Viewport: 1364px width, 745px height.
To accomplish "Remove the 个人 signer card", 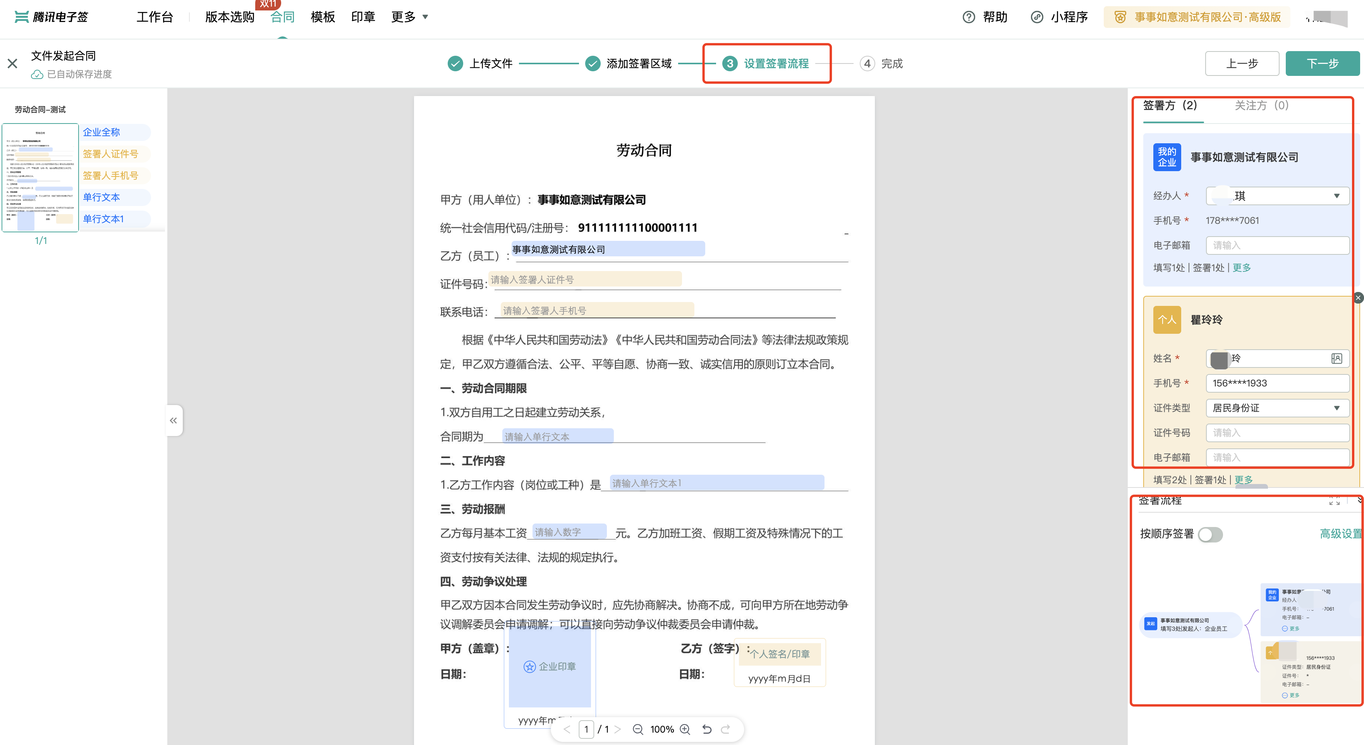I will pyautogui.click(x=1358, y=298).
